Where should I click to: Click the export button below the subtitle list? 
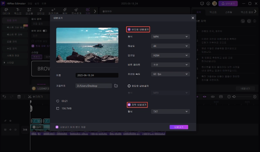pos(245,88)
